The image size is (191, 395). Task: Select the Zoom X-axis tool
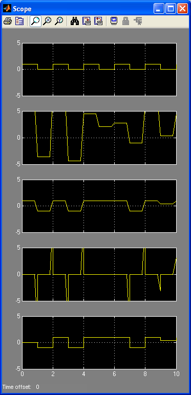coord(47,21)
